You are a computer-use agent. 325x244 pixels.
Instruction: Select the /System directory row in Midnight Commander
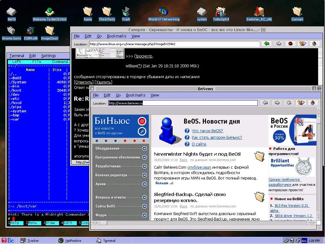(x=38, y=82)
